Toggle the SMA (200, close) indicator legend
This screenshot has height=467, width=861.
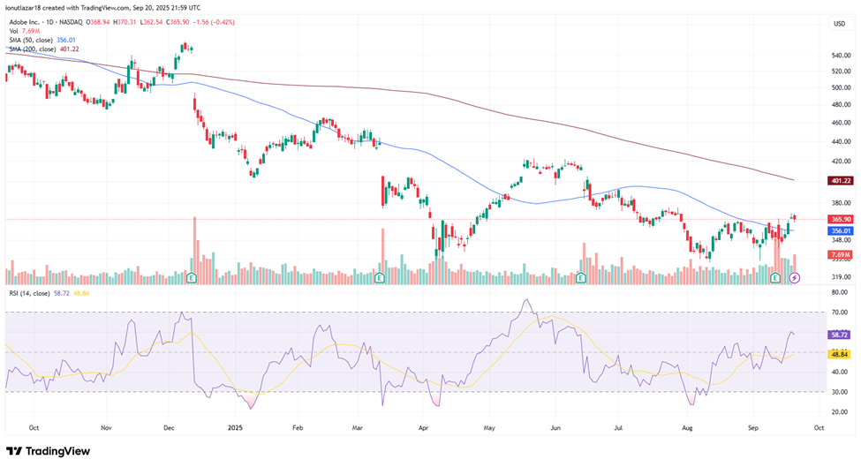pos(33,49)
